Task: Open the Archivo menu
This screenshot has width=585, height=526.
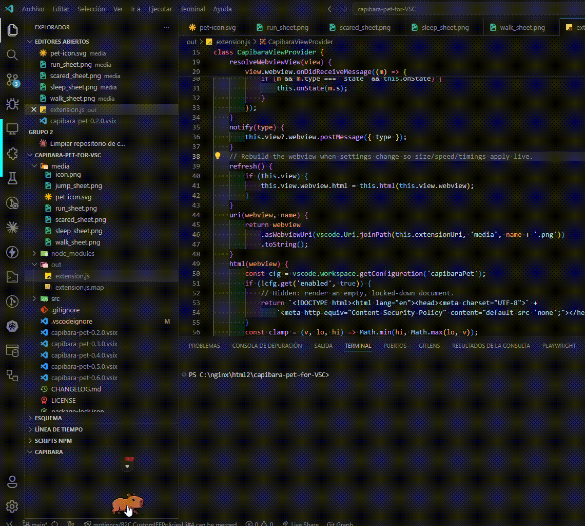Action: click(33, 9)
